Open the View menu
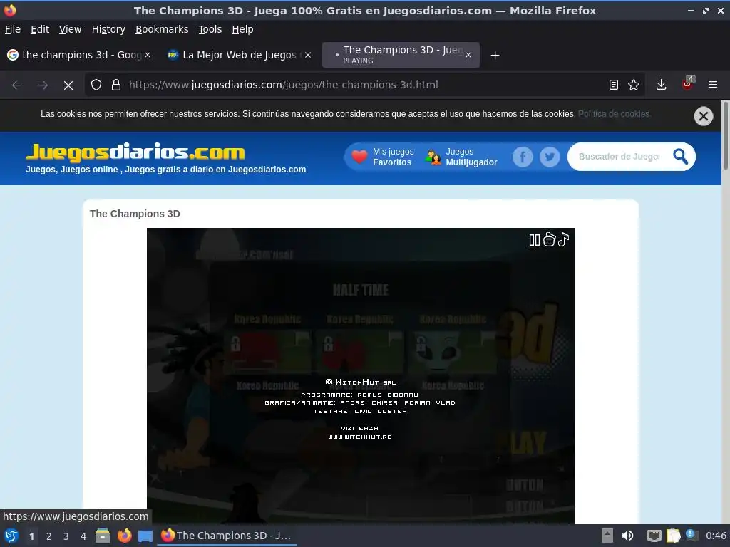The width and height of the screenshot is (730, 547). (70, 29)
